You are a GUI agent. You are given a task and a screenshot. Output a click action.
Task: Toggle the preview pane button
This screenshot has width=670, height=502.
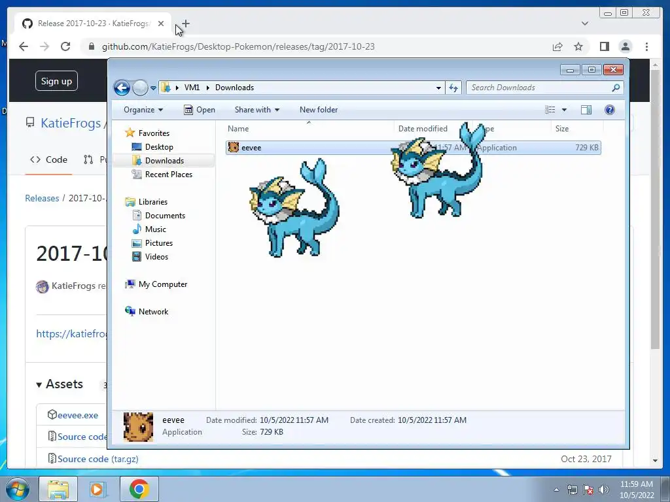pyautogui.click(x=586, y=110)
